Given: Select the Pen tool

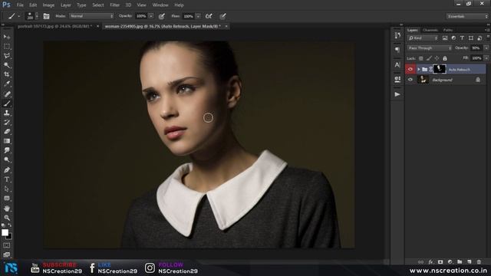Looking at the screenshot, I should 7,170.
